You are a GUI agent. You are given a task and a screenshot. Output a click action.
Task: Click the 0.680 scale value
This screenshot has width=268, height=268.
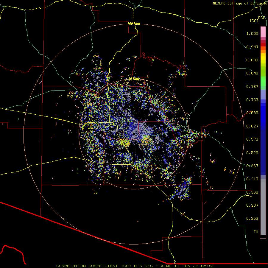[x=252, y=113]
